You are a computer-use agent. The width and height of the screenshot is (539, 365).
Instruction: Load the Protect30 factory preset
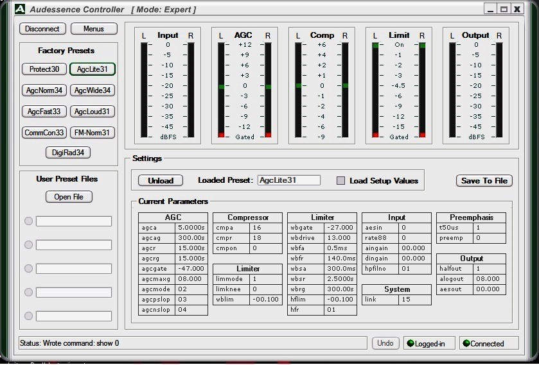pos(44,69)
